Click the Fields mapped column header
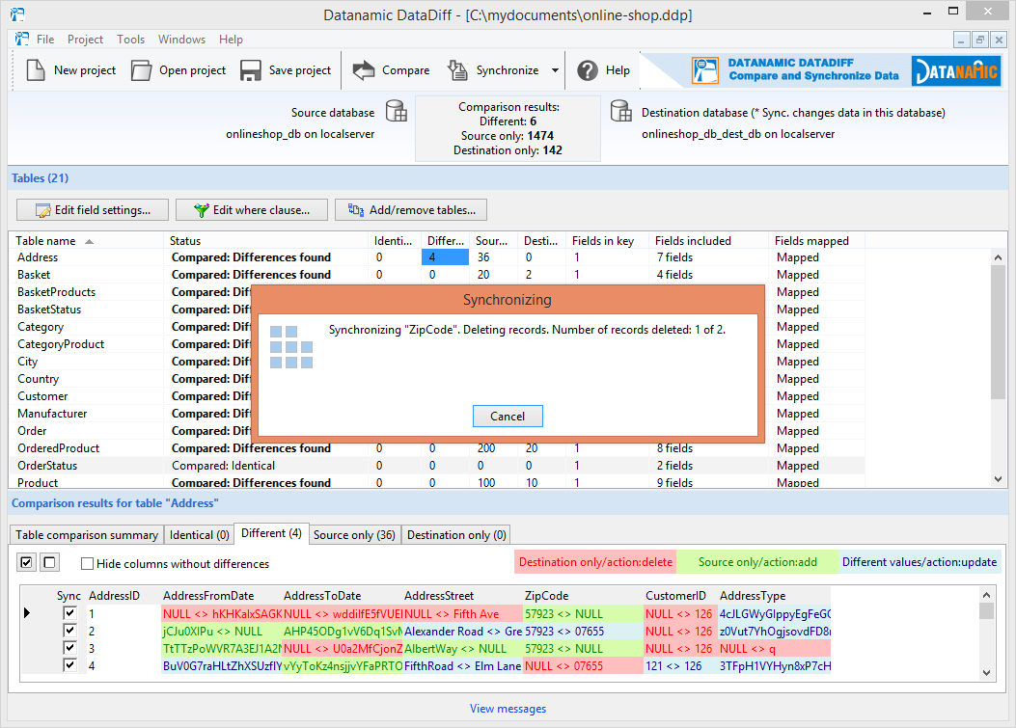 click(x=815, y=241)
